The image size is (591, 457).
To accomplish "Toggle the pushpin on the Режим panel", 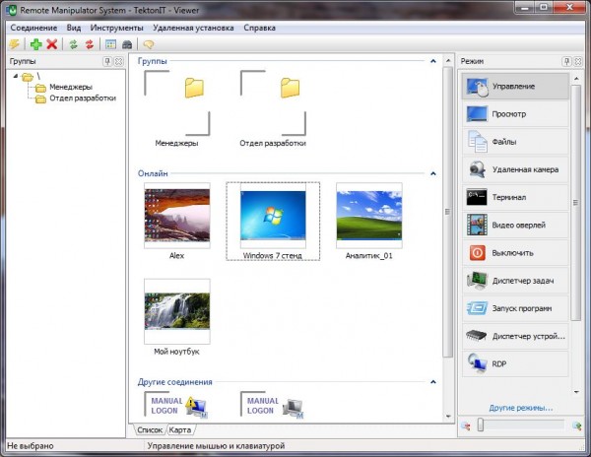I will pyautogui.click(x=564, y=62).
